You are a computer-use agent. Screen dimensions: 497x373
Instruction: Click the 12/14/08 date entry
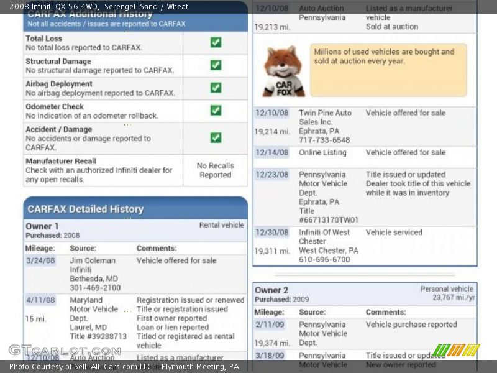coord(272,152)
